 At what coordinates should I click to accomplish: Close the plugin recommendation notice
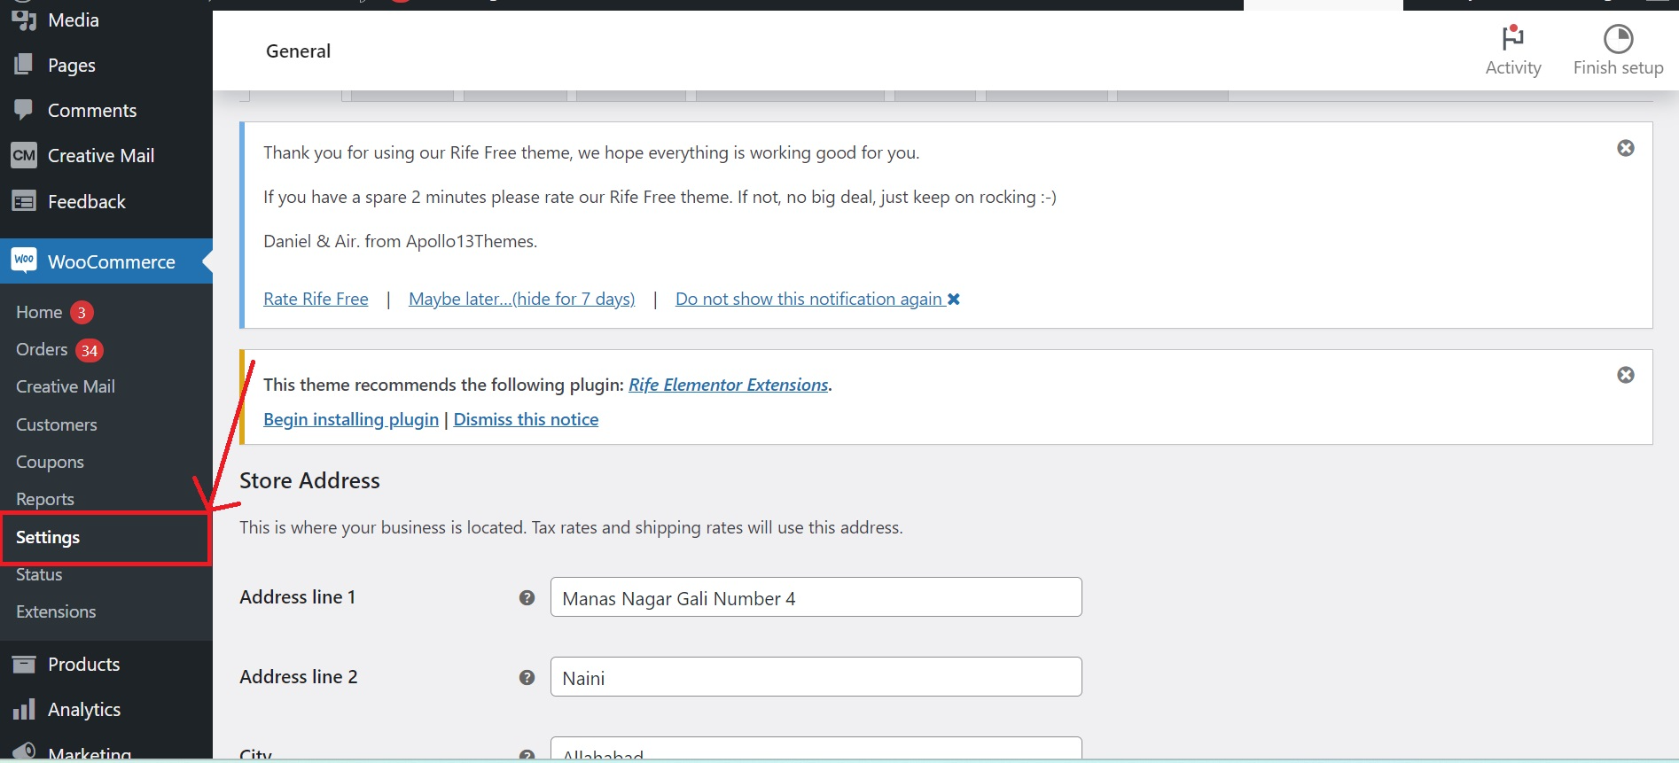coord(1625,375)
